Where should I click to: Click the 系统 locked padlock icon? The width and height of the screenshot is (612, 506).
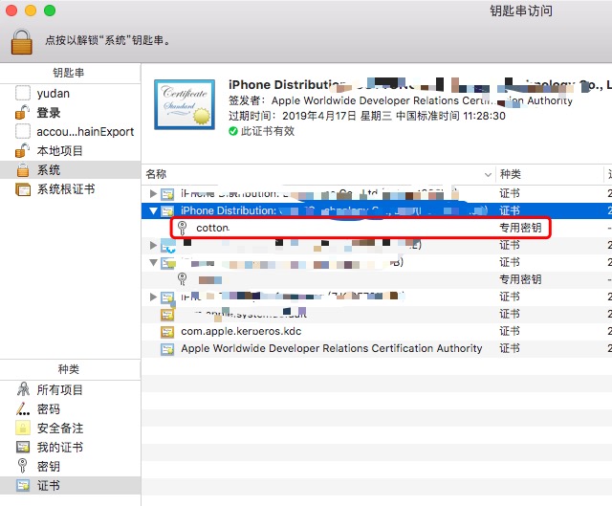(23, 170)
